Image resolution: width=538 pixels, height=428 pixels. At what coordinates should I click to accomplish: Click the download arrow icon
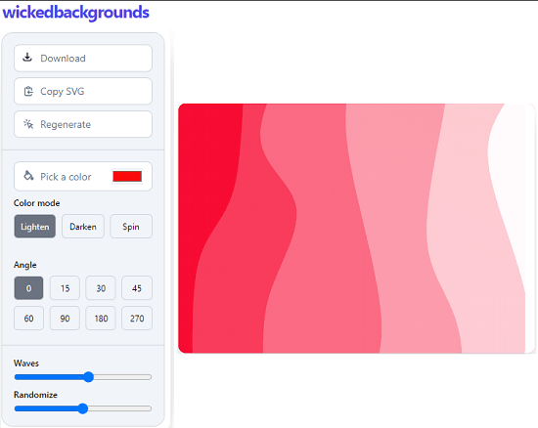click(x=27, y=58)
